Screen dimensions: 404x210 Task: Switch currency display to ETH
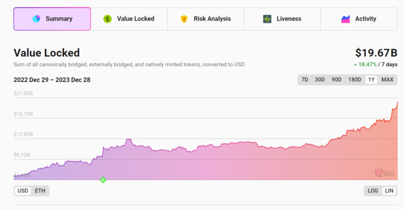click(40, 191)
